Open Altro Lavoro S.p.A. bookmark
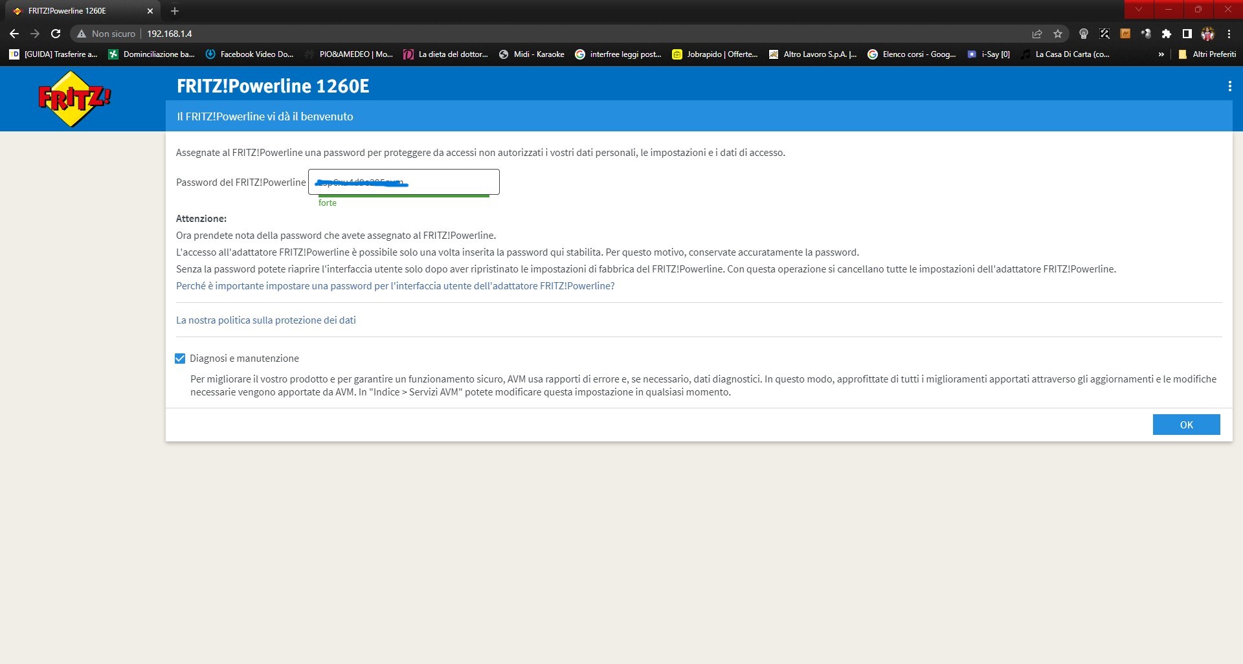 pyautogui.click(x=813, y=54)
